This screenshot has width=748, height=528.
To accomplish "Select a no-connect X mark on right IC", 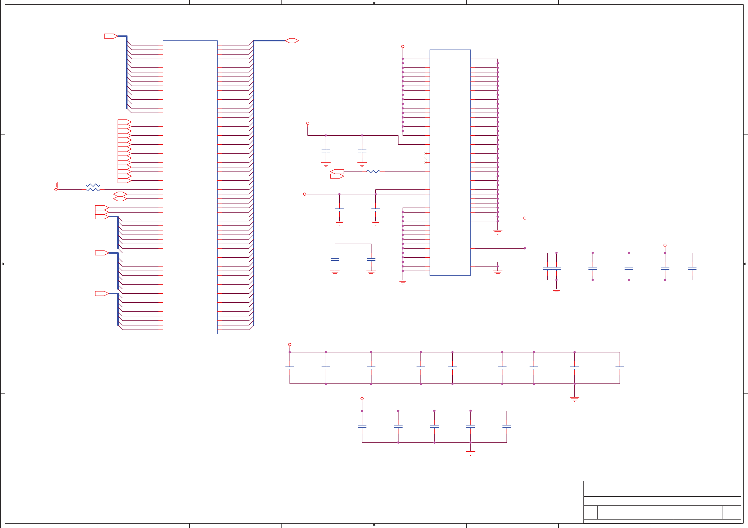I will click(x=425, y=158).
